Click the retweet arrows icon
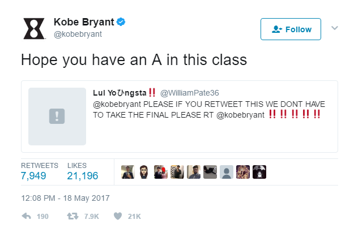 (72, 216)
